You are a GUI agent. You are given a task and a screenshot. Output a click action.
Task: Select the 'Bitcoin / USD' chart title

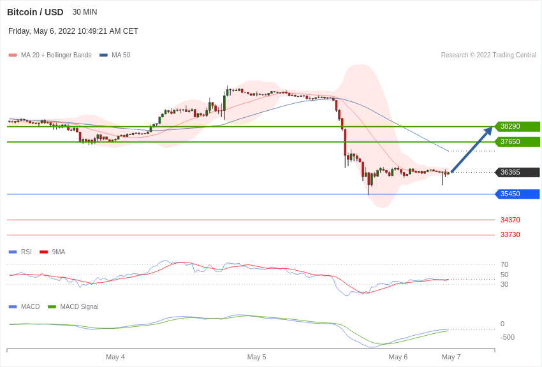[x=35, y=12]
